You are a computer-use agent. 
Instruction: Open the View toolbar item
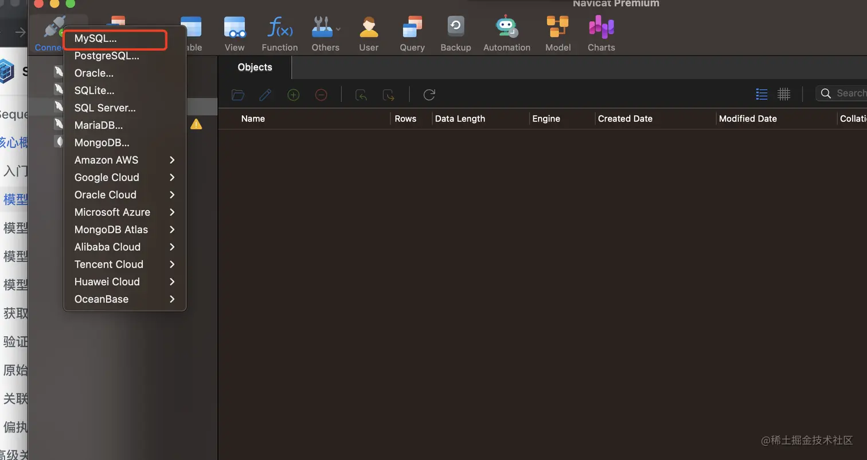235,34
